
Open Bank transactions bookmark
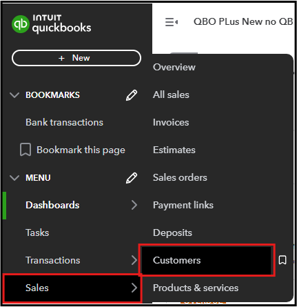(64, 122)
